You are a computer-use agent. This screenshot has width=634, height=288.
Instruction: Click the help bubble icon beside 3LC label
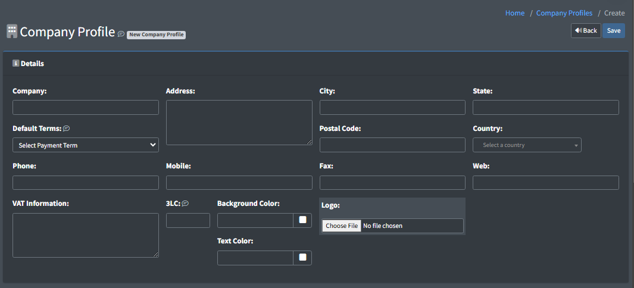click(185, 204)
